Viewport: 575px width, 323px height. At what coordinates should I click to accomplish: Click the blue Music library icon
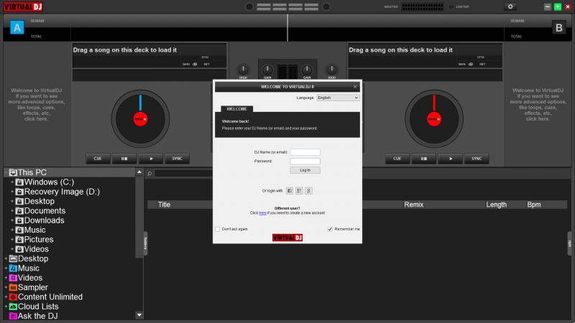(x=13, y=268)
